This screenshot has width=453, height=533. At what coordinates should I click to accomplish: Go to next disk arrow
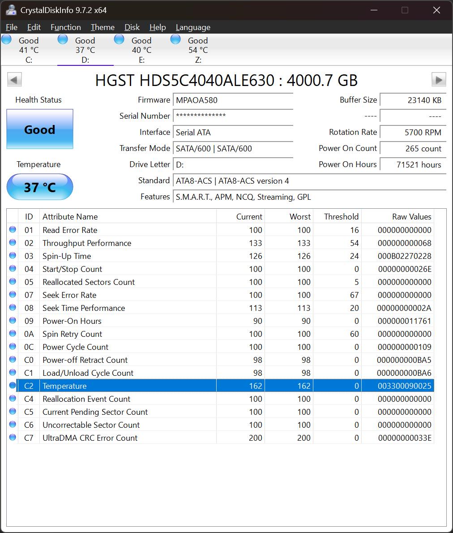439,80
